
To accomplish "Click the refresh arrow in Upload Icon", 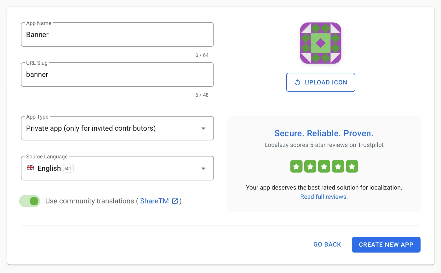I will click(297, 82).
